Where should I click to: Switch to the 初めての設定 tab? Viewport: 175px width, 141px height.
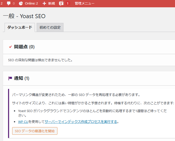[50, 27]
